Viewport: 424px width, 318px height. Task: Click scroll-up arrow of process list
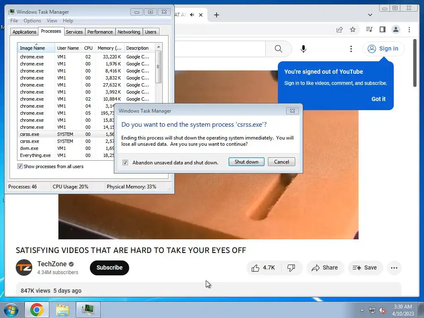[159, 46]
